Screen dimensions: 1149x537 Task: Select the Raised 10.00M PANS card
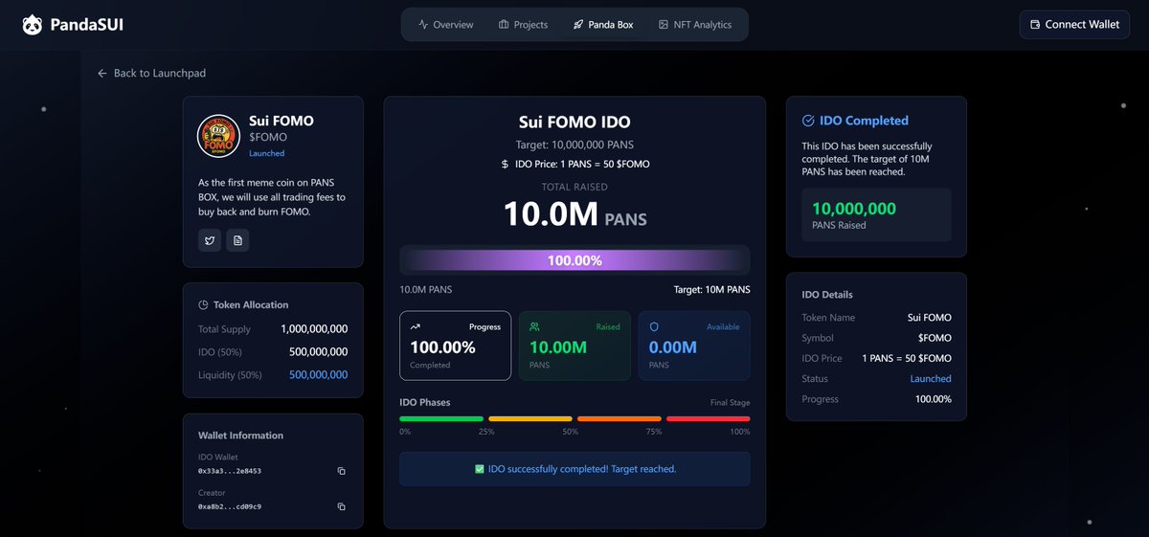[574, 346]
